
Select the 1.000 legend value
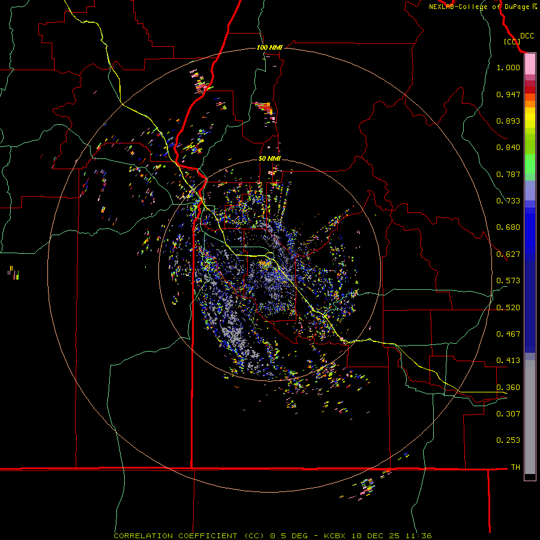[508, 67]
